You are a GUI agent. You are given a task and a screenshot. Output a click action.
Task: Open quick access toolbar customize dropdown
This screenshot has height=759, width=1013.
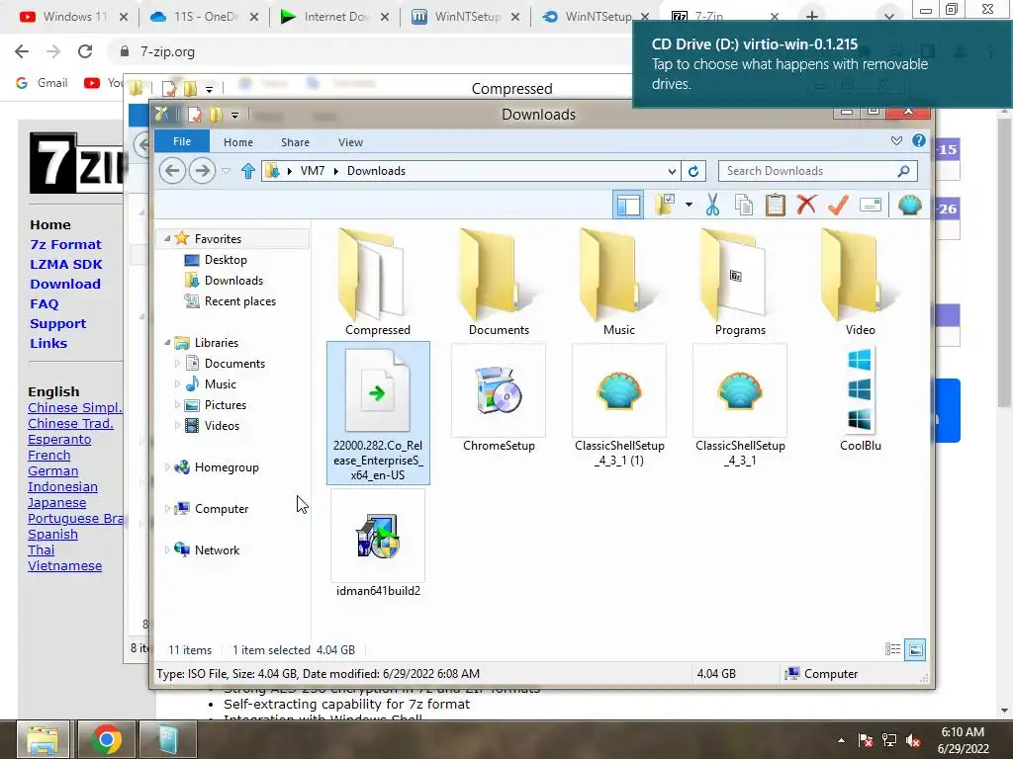coord(235,115)
